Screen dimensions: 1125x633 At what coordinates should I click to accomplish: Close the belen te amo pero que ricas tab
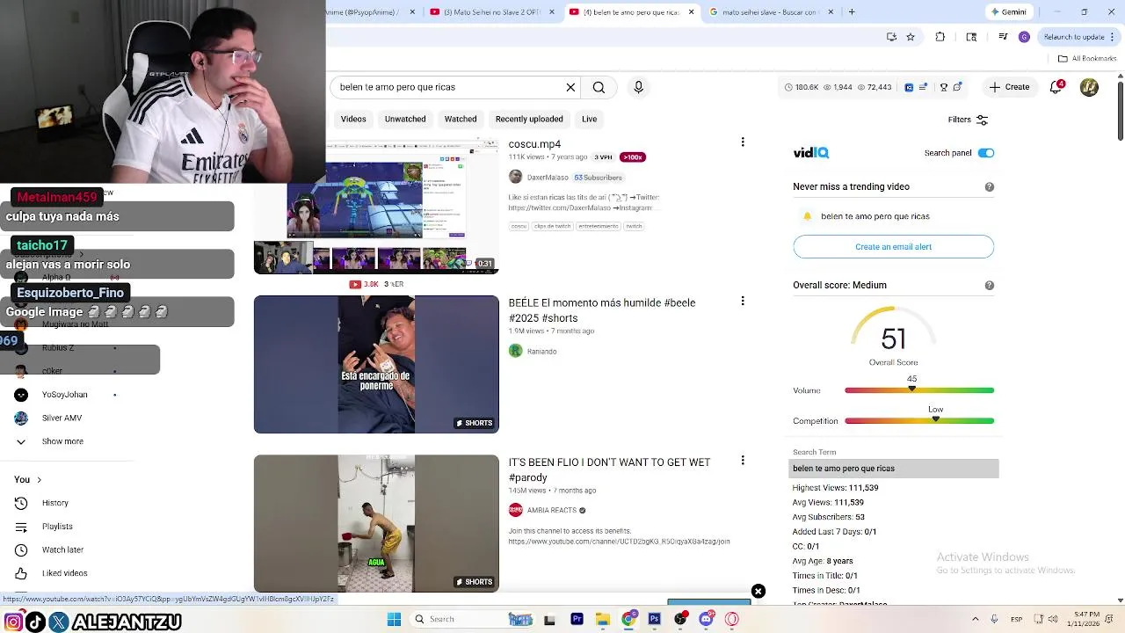point(691,11)
